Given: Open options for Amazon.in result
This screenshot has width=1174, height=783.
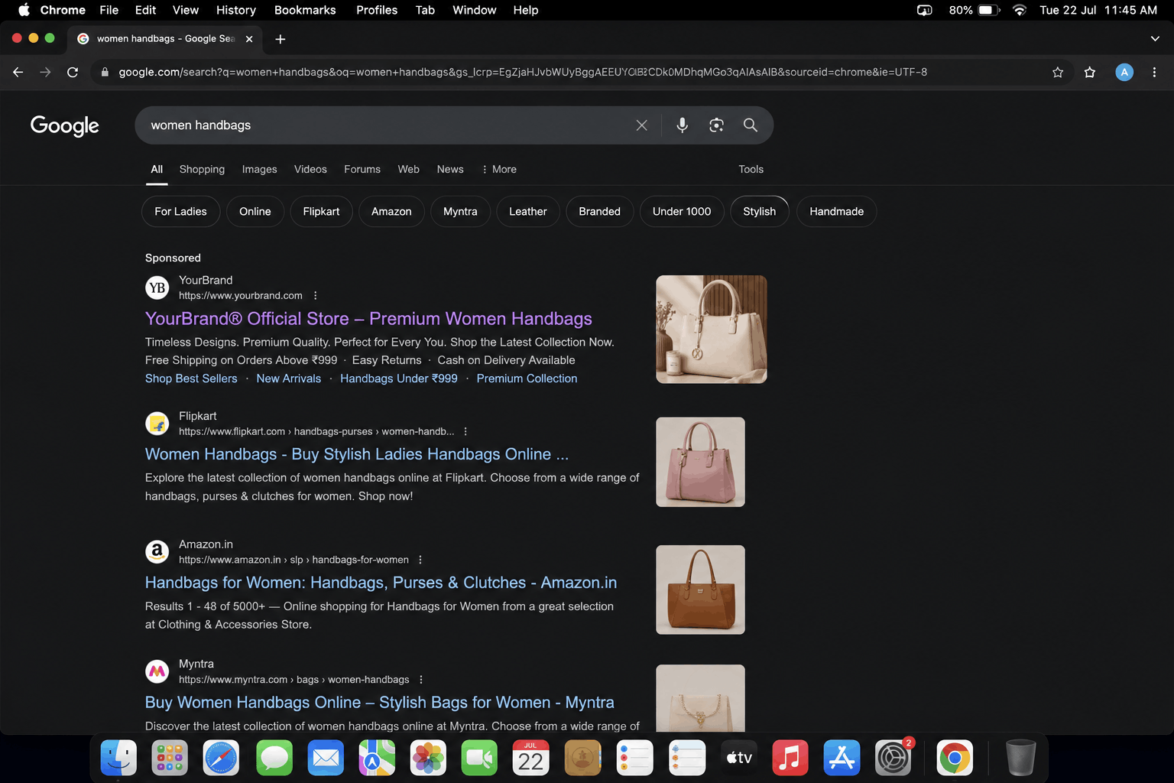Looking at the screenshot, I should point(420,560).
